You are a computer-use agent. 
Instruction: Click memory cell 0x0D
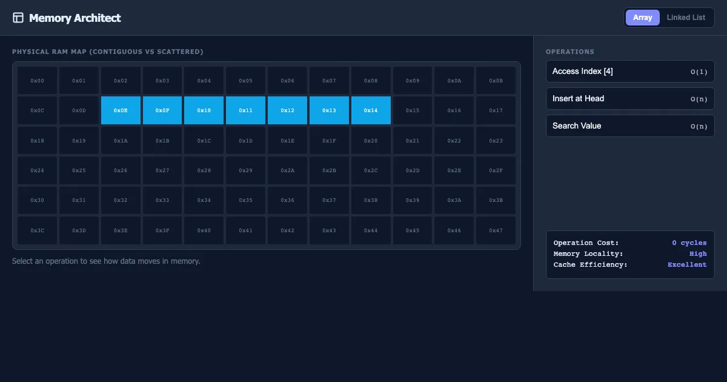click(x=79, y=110)
